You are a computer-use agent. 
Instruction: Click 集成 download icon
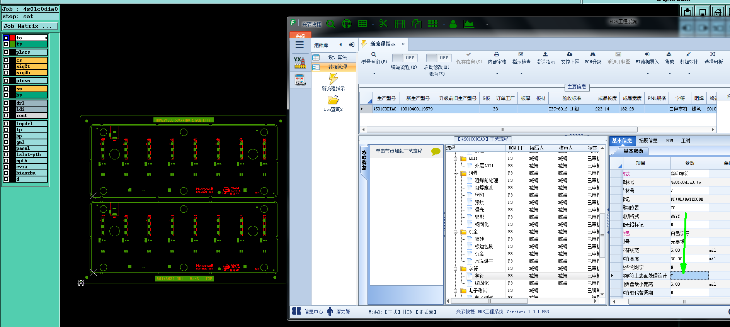[669, 54]
